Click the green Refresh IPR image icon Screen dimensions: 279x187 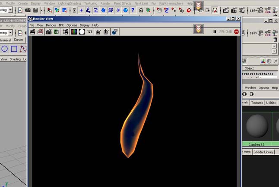(57, 32)
